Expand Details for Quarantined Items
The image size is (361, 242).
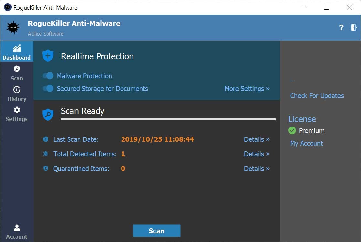click(257, 168)
